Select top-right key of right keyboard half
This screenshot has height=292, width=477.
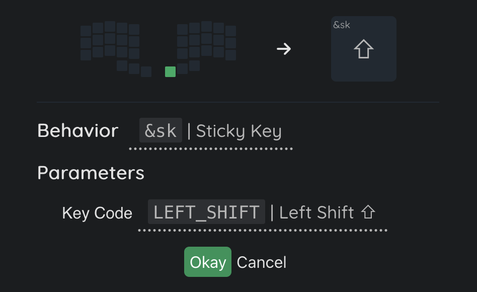pos(230,31)
